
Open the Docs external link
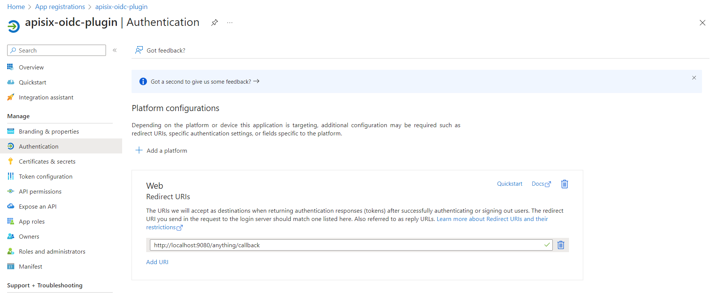coord(541,184)
